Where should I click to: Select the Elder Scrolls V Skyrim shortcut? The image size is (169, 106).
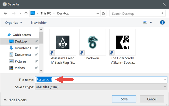pos(123,47)
